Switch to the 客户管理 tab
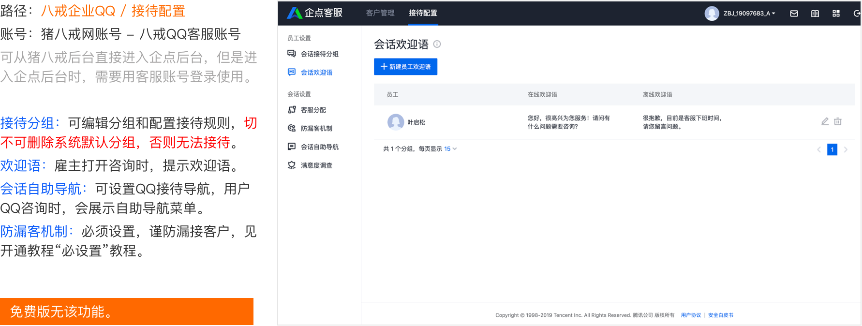862x326 pixels. click(x=380, y=13)
